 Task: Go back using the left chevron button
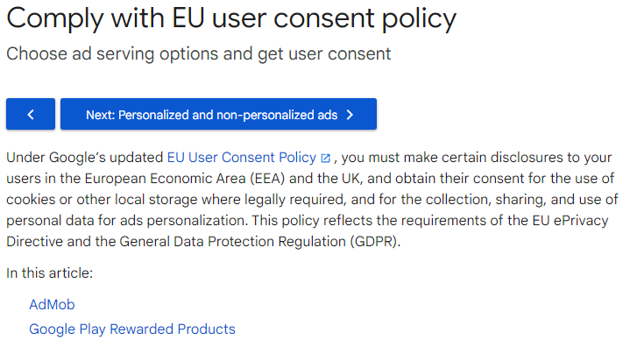click(31, 114)
